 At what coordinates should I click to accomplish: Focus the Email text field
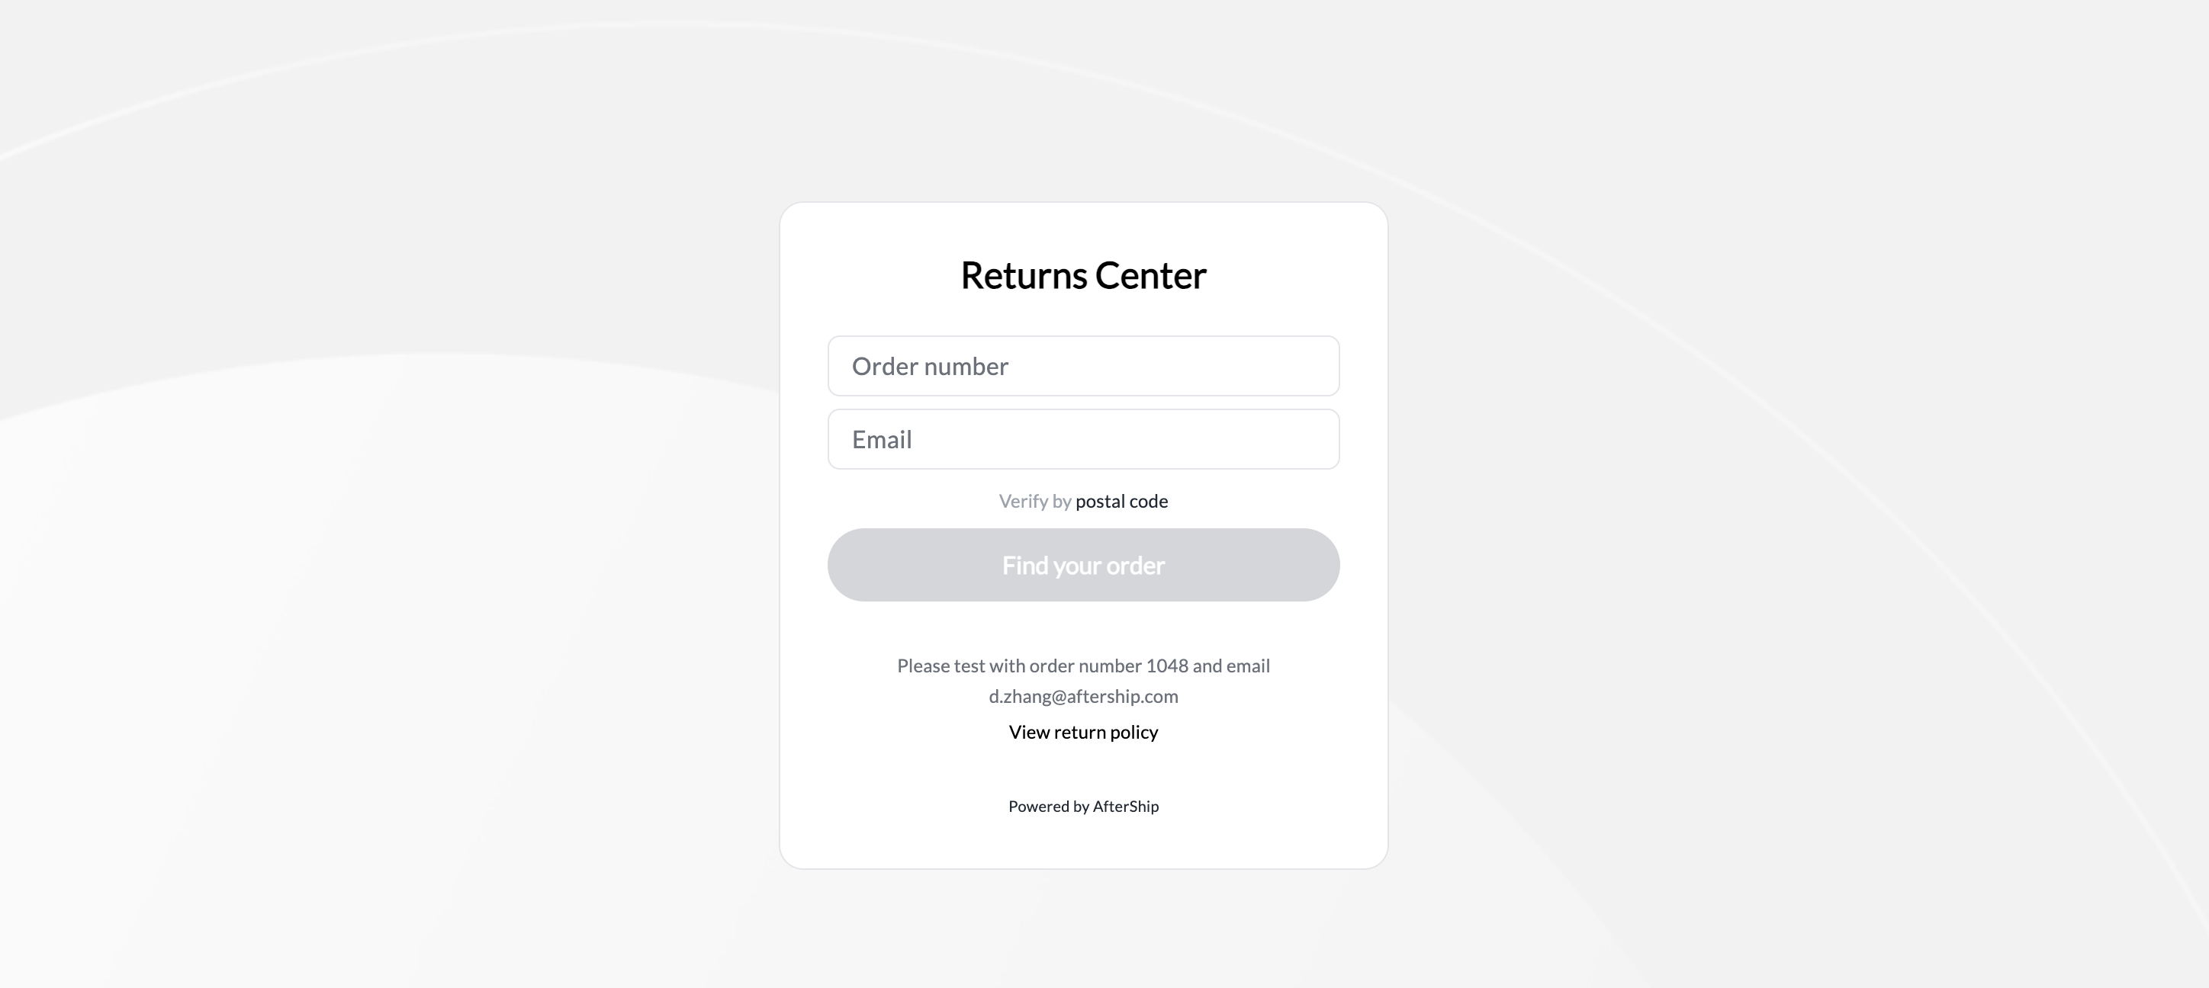click(1083, 440)
